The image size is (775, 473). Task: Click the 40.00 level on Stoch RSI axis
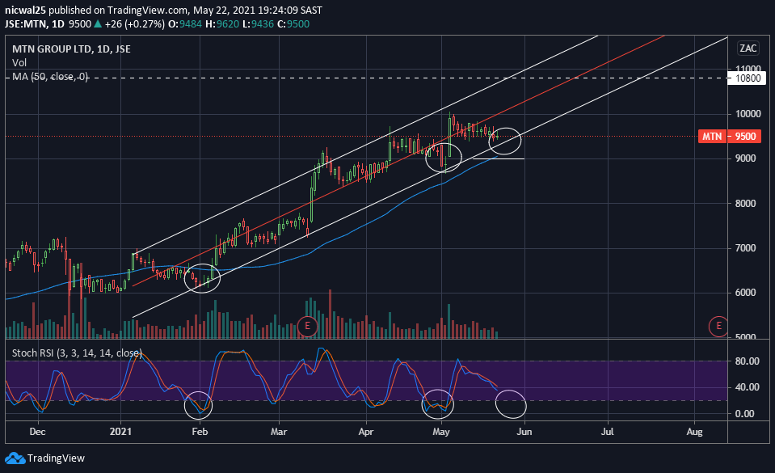point(747,387)
